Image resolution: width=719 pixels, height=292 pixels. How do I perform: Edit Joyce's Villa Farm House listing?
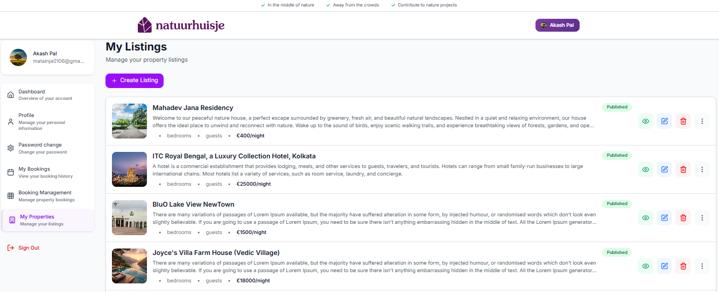(x=664, y=266)
